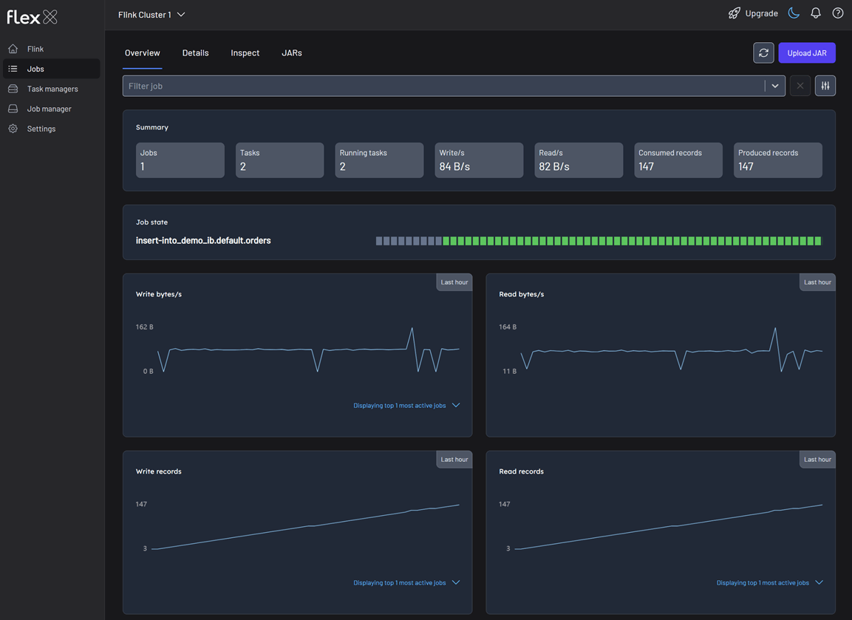
Task: Click the Jobs summary card
Action: coord(180,160)
